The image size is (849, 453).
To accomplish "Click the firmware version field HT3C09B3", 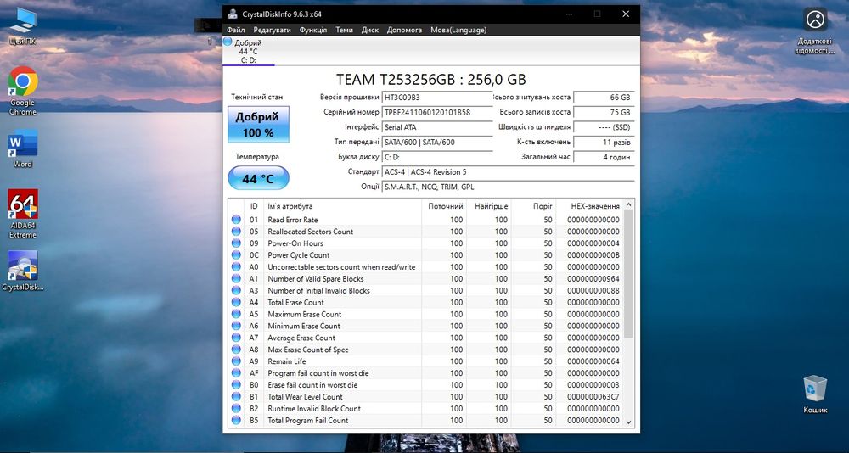I will point(437,98).
